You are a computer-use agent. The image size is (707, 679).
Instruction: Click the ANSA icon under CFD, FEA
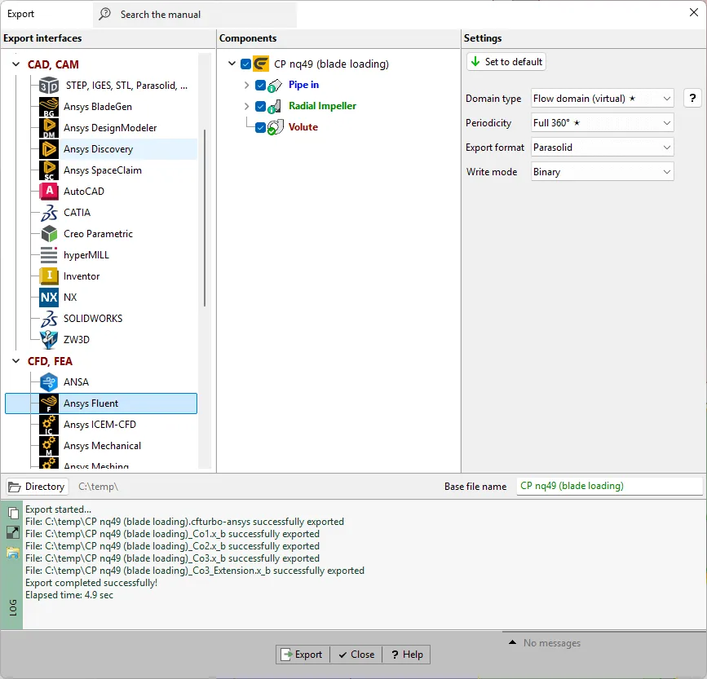click(49, 382)
